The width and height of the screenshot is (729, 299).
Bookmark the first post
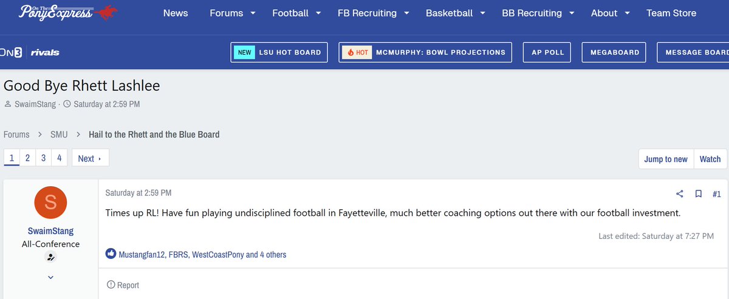pyautogui.click(x=699, y=194)
